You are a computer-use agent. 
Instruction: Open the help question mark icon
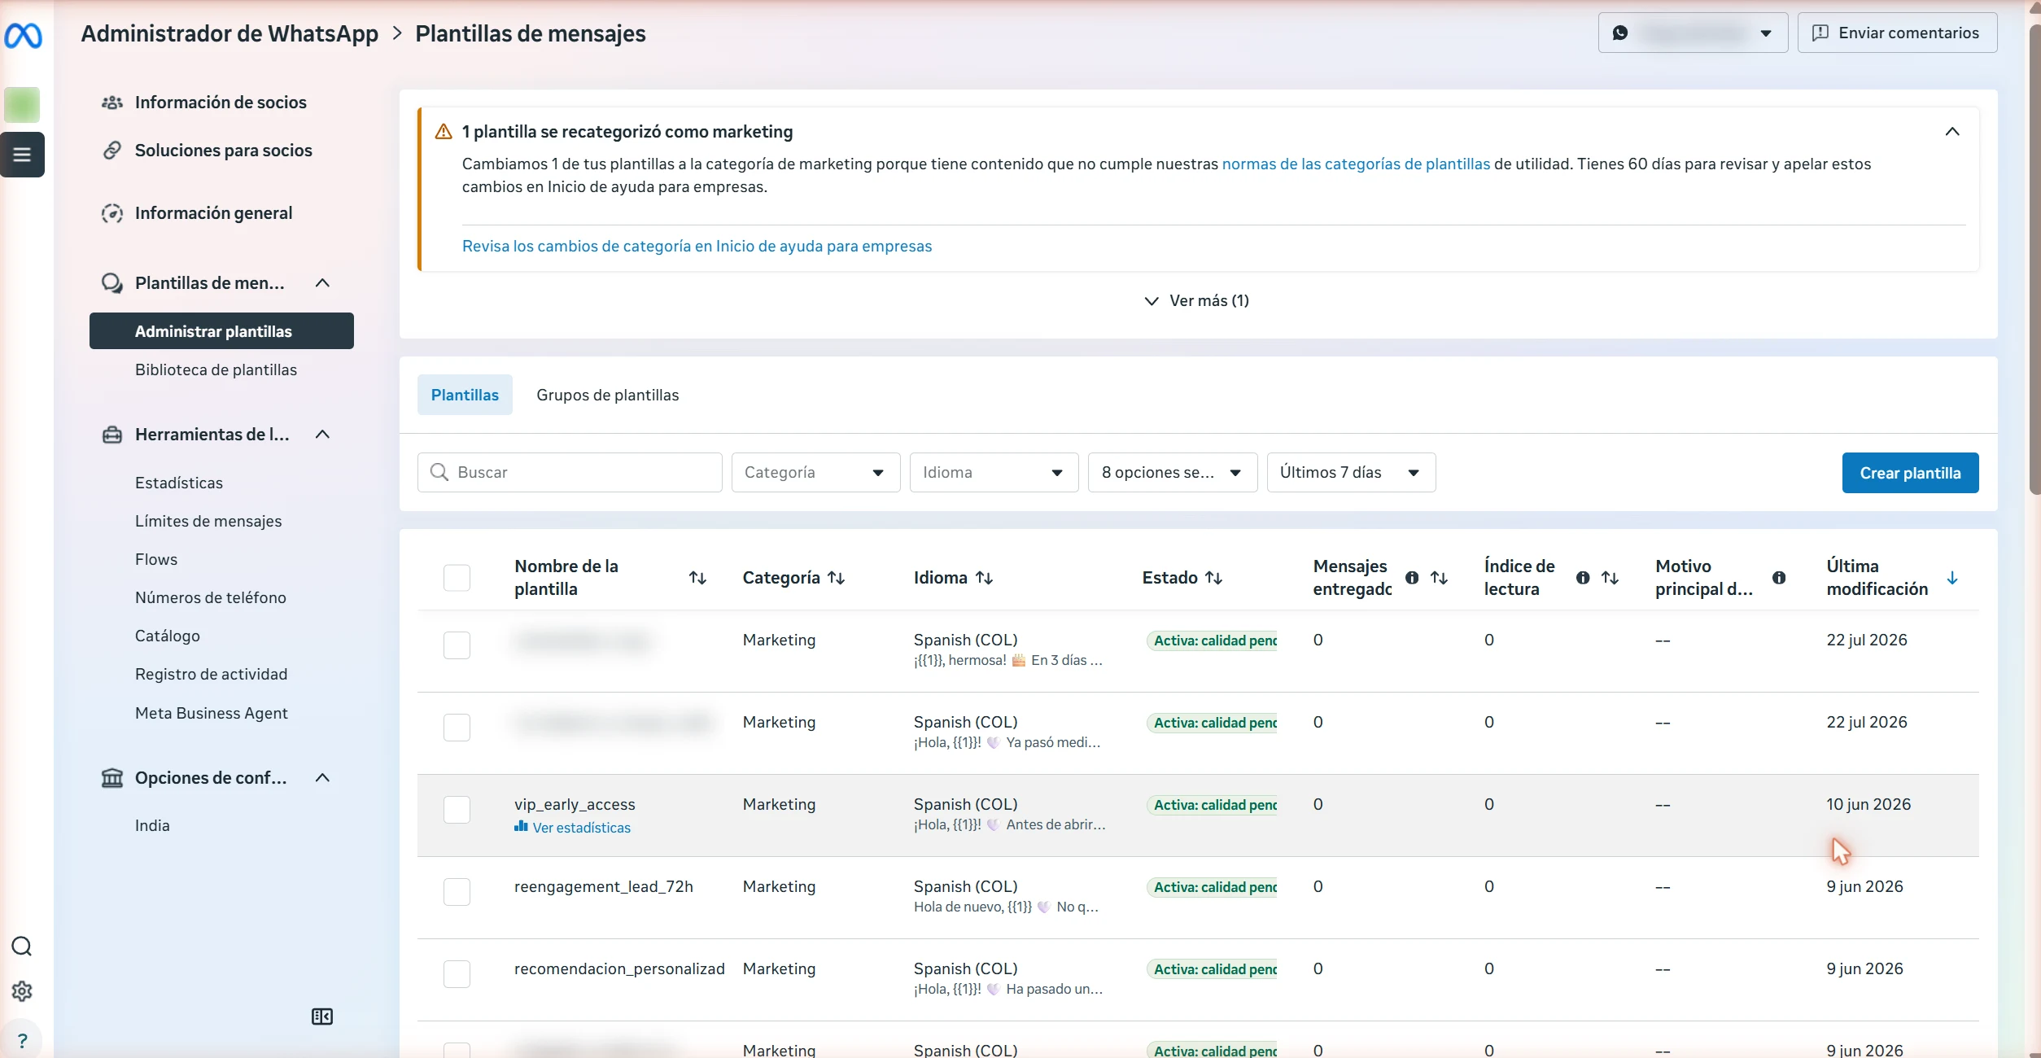(22, 1040)
